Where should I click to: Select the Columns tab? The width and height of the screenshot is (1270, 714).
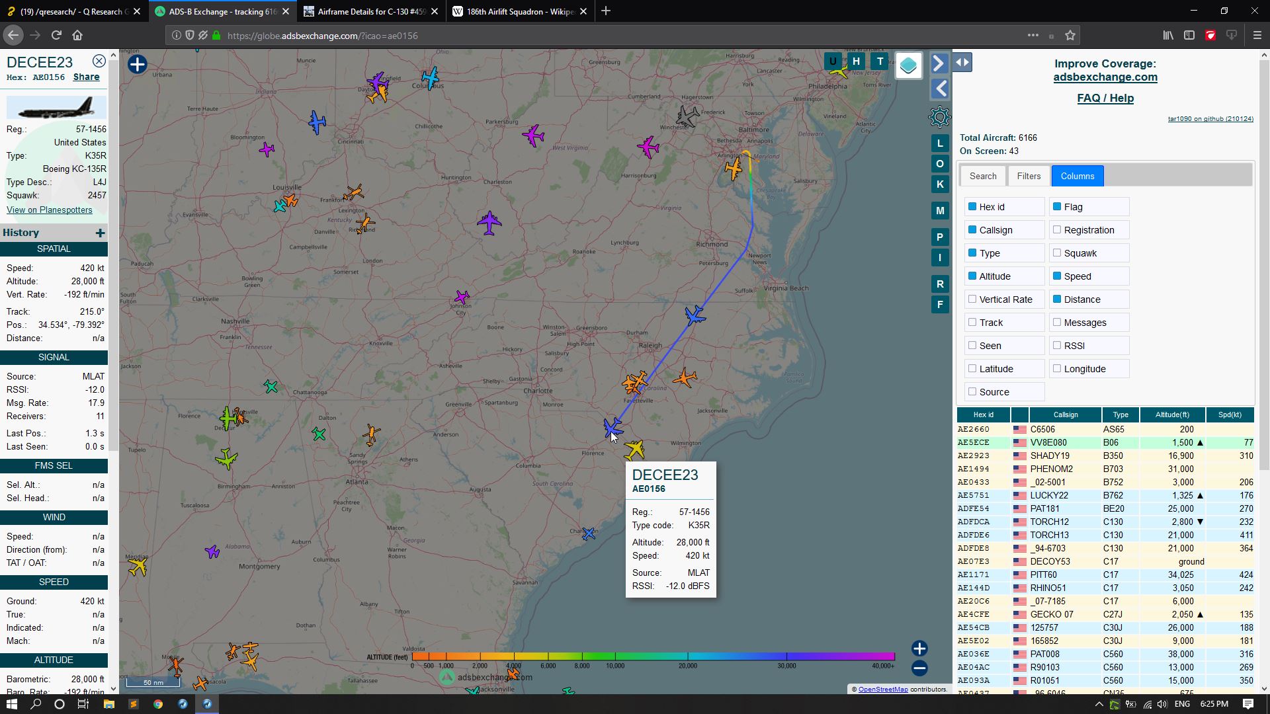pyautogui.click(x=1078, y=176)
